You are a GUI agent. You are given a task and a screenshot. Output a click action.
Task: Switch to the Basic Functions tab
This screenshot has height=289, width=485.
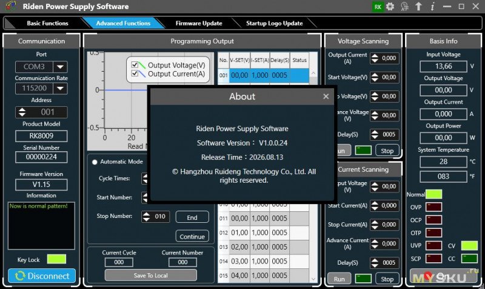coord(47,23)
